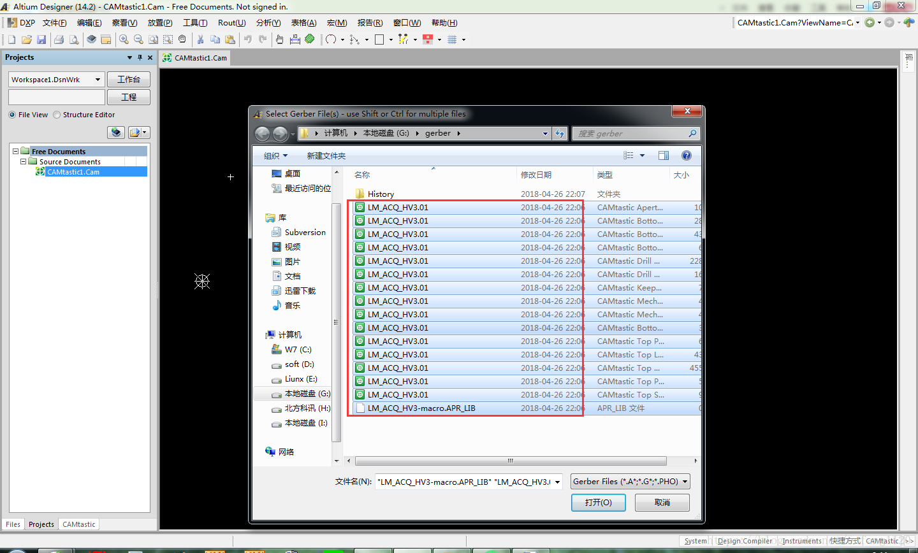Click the 取消 button
The image size is (918, 553).
[x=662, y=503]
